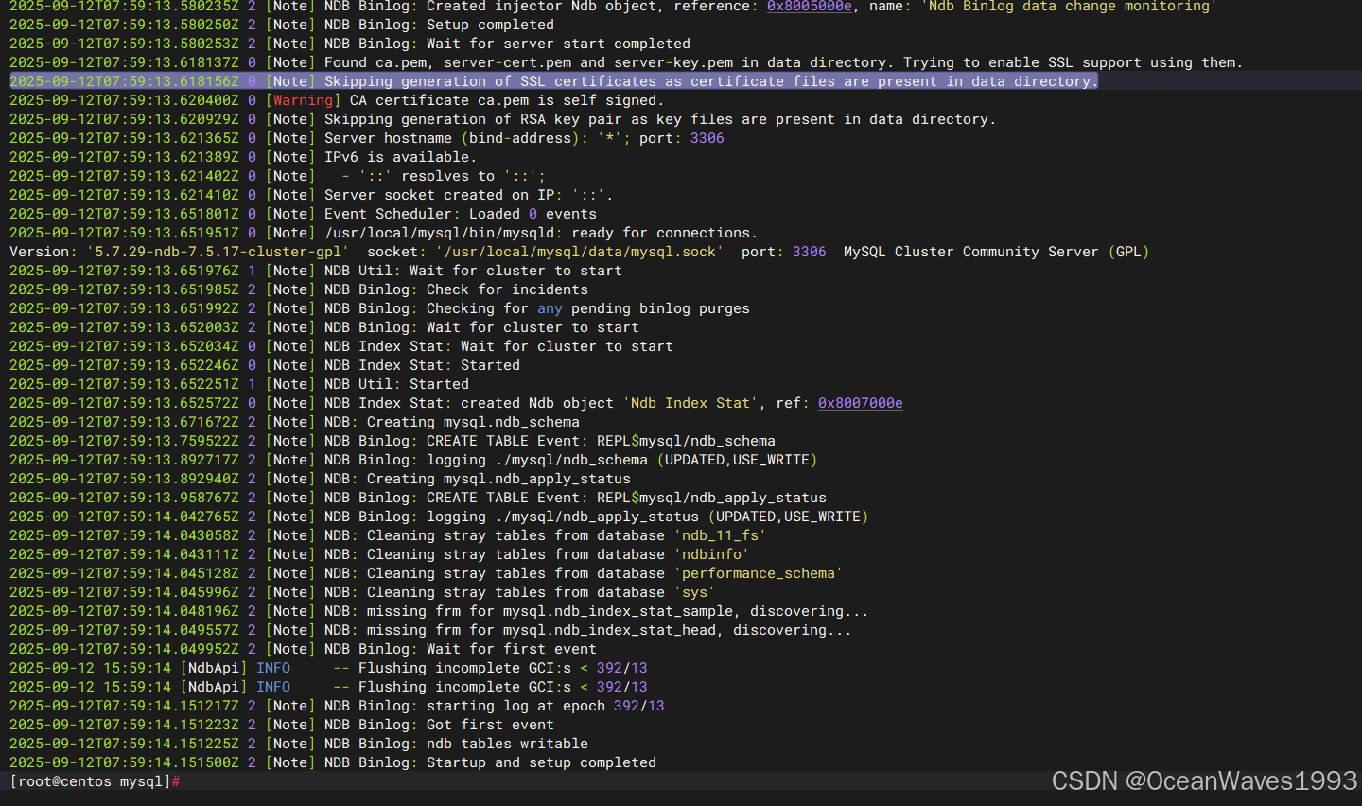Click 'NDB: Creating mysql.ndb_apply_status' line

click(320, 479)
